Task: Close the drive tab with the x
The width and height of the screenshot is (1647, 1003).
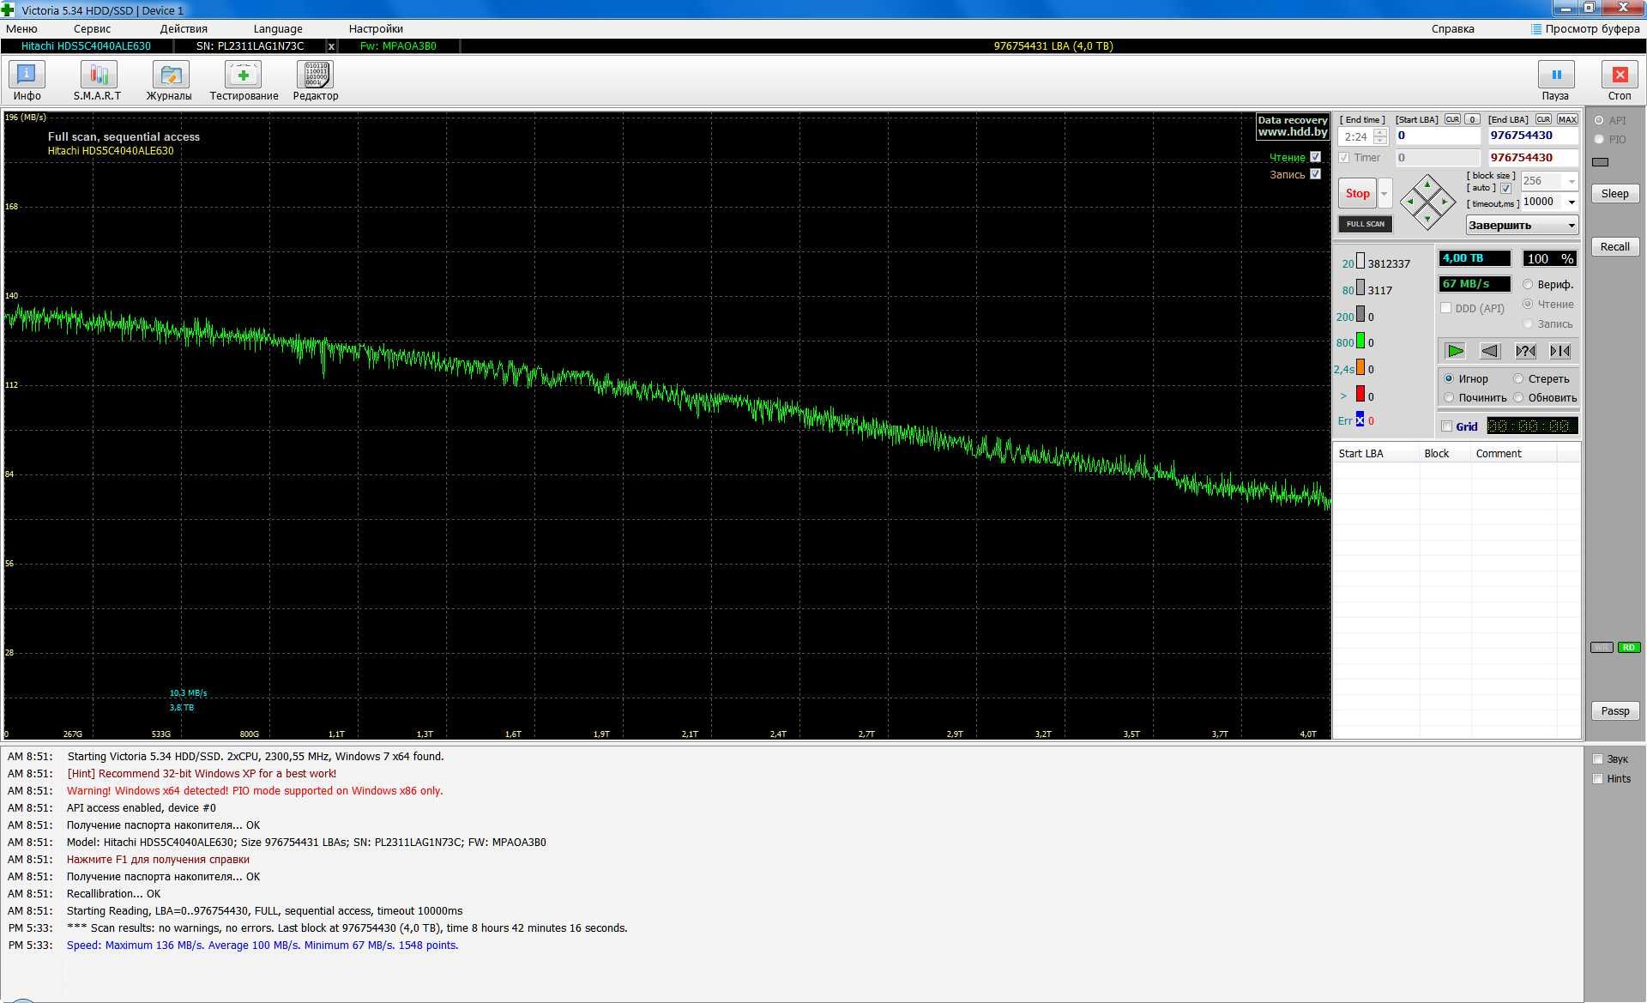Action: [x=331, y=46]
